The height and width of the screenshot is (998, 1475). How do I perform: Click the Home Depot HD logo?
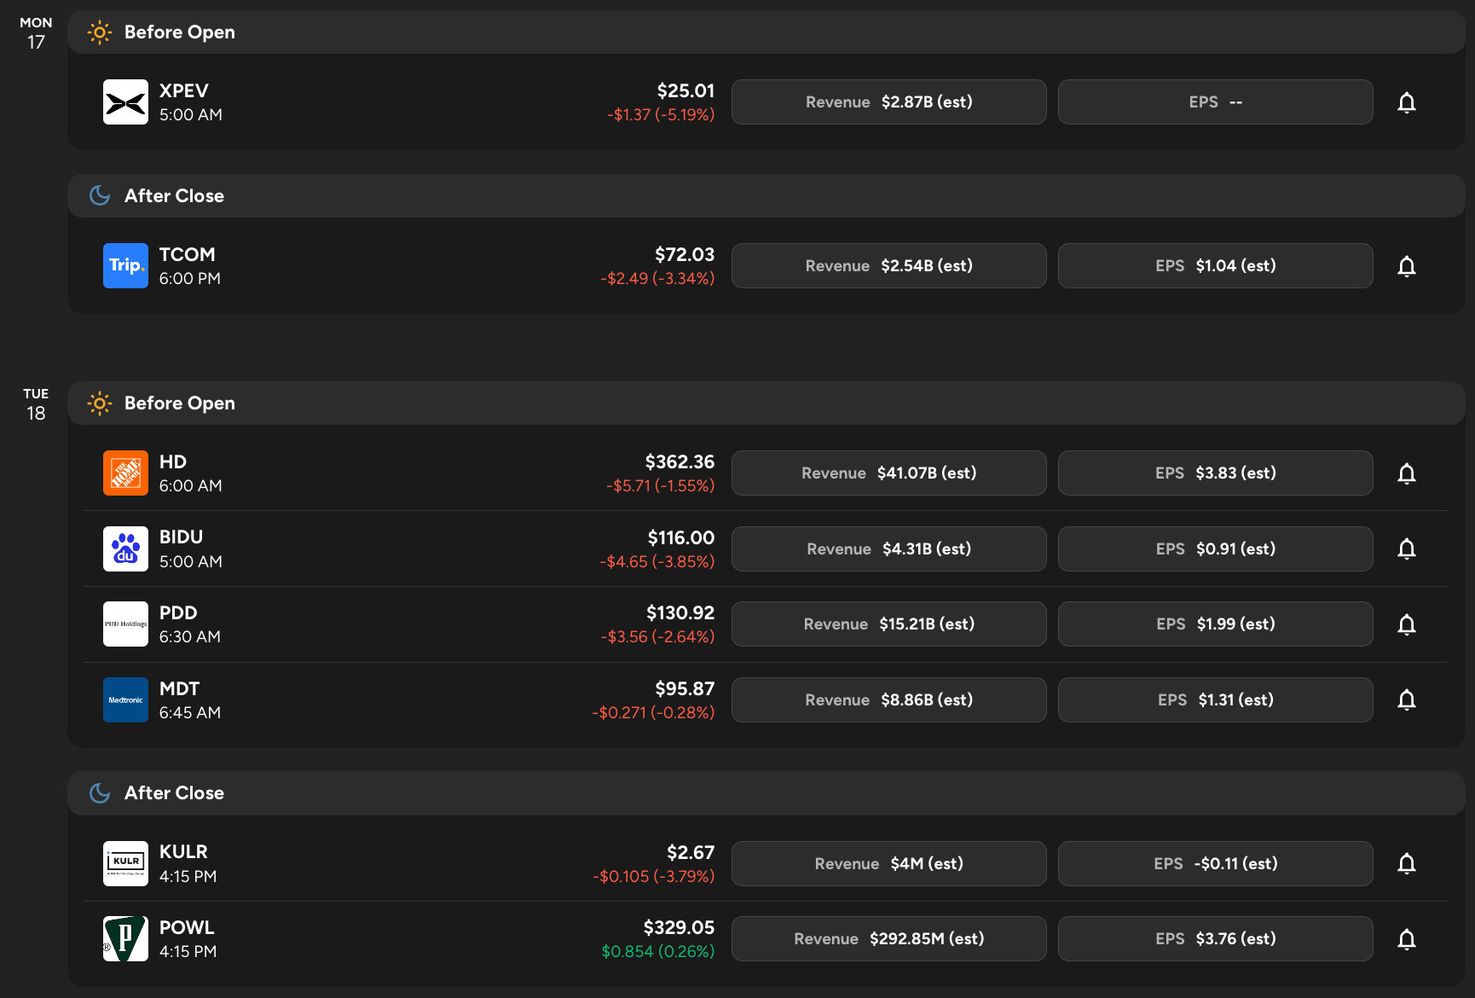pyautogui.click(x=125, y=473)
